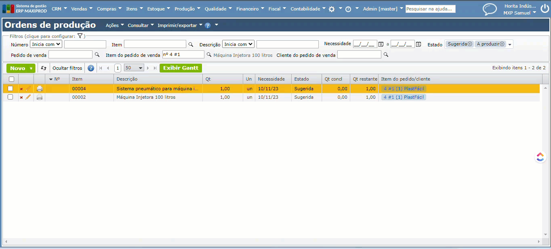Image resolution: width=551 pixels, height=249 pixels.
Task: Click the Descrição column header
Action: pos(158,79)
